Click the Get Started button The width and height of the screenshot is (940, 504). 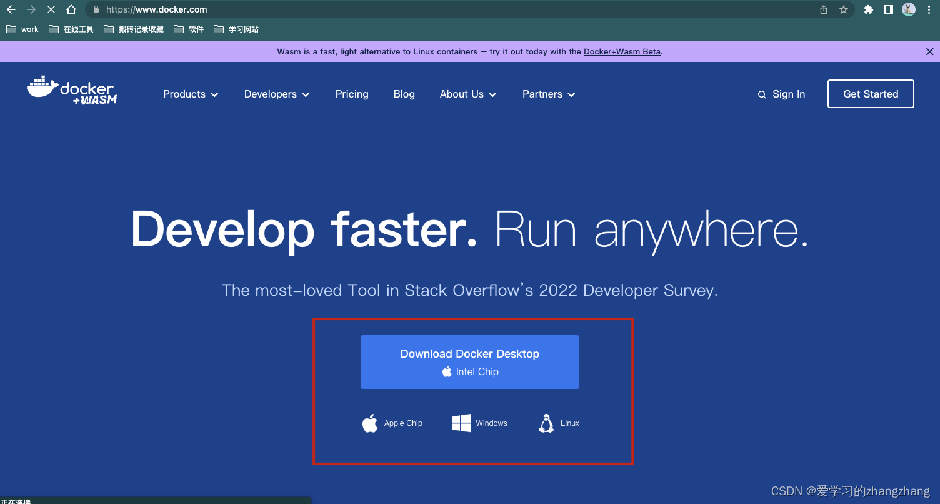[x=871, y=94]
